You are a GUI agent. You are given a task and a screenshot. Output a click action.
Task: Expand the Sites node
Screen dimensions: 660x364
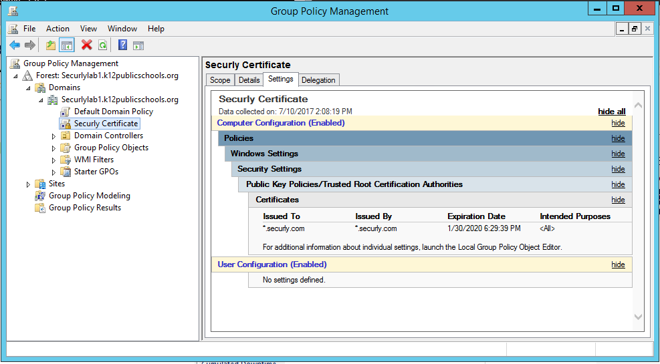tap(28, 184)
